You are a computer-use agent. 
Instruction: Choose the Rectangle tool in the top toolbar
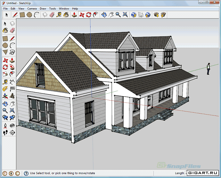(x=22, y=15)
